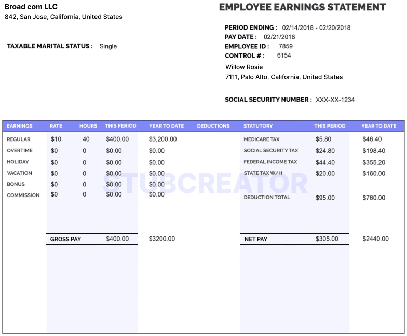The width and height of the screenshot is (407, 336).
Task: Click the Employee Earnings Statement title
Action: tap(302, 7)
